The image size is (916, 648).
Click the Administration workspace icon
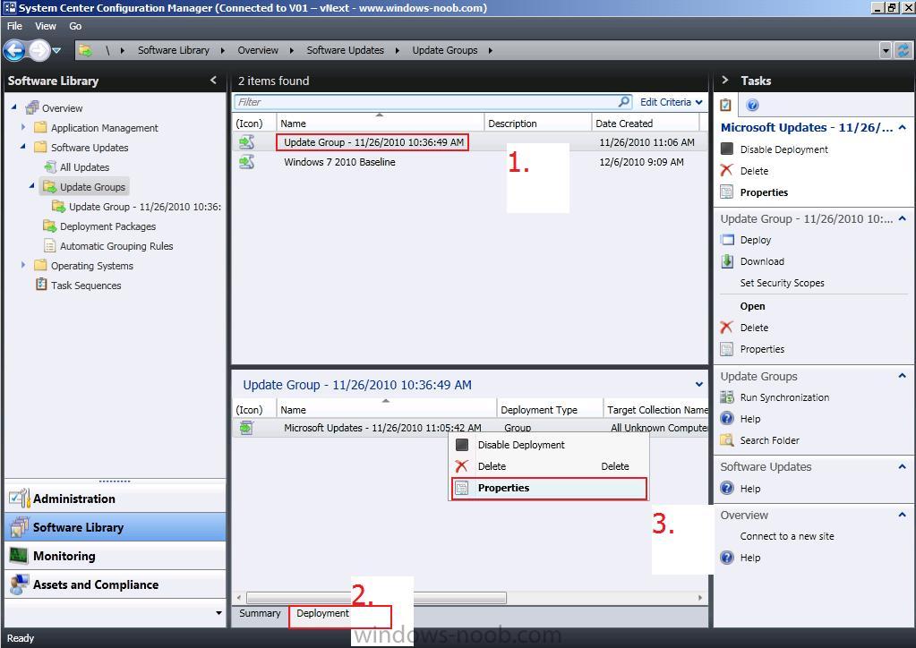[x=20, y=498]
